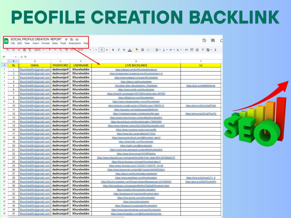
Task: Star the SOCIAL PROFILE CREATION REPORT document
Action: (x=66, y=39)
